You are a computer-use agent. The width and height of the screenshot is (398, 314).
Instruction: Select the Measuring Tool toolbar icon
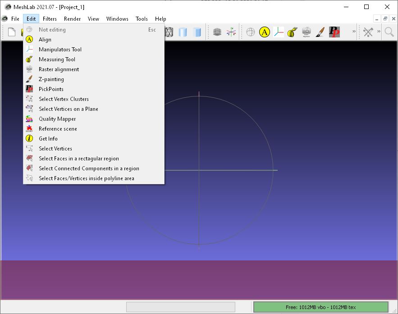tap(293, 32)
